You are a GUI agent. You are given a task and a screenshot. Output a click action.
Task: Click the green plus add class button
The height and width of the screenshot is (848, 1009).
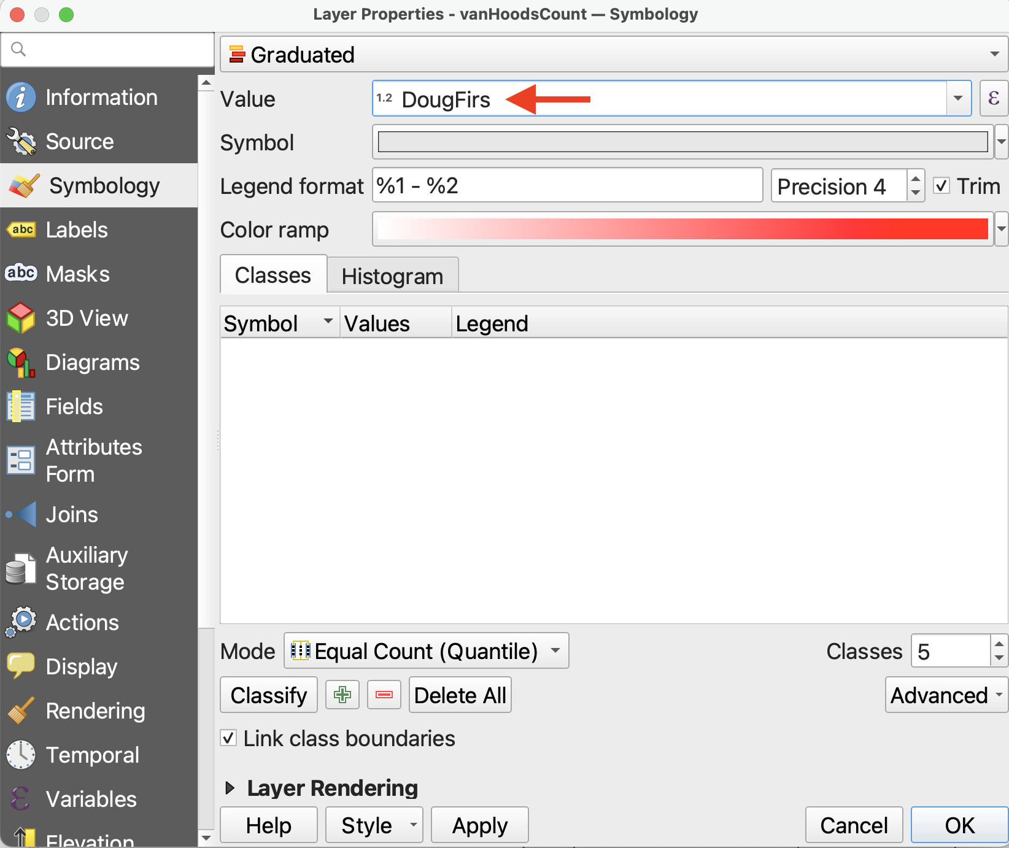[342, 695]
